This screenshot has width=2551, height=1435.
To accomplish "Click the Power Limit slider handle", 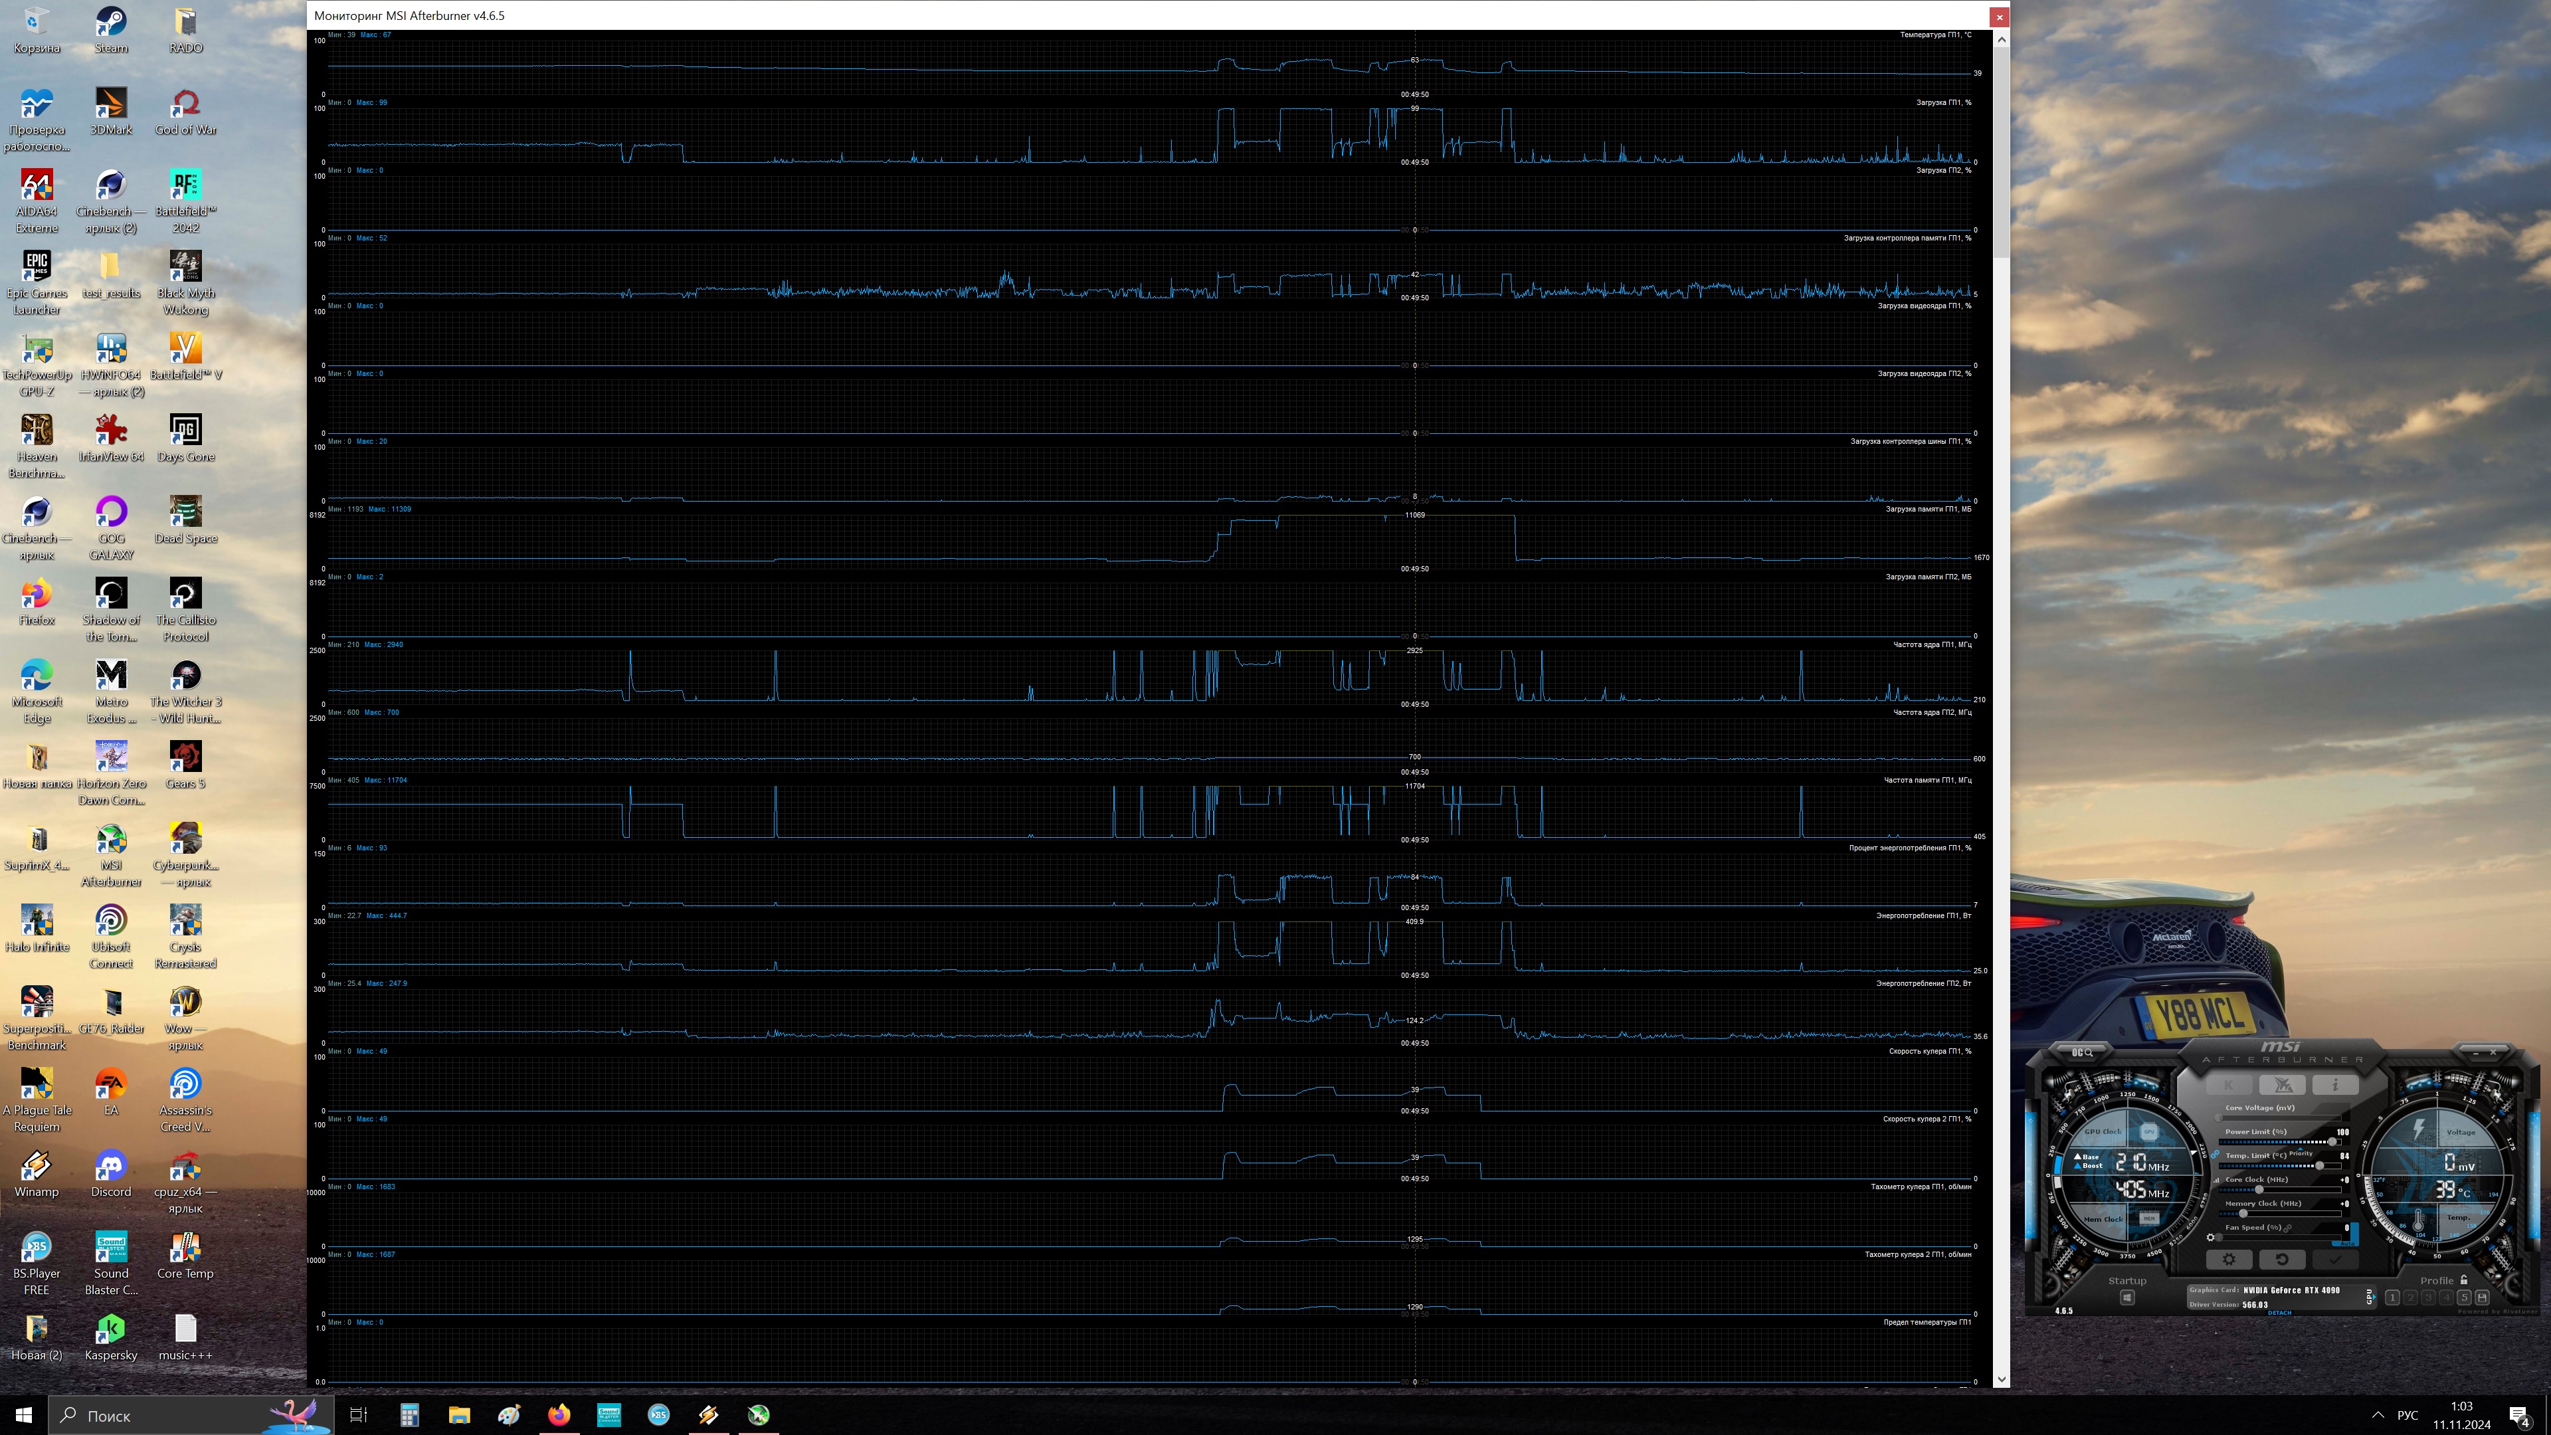I will click(x=2332, y=1142).
